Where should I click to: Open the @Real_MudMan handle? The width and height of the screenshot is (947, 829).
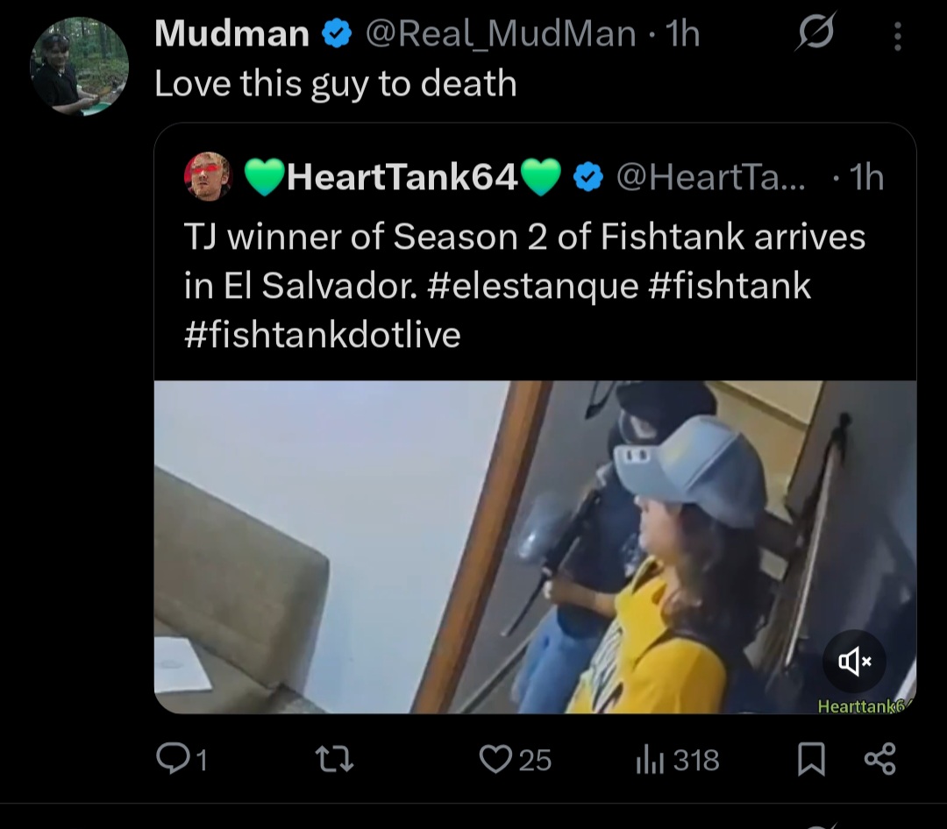(x=500, y=34)
